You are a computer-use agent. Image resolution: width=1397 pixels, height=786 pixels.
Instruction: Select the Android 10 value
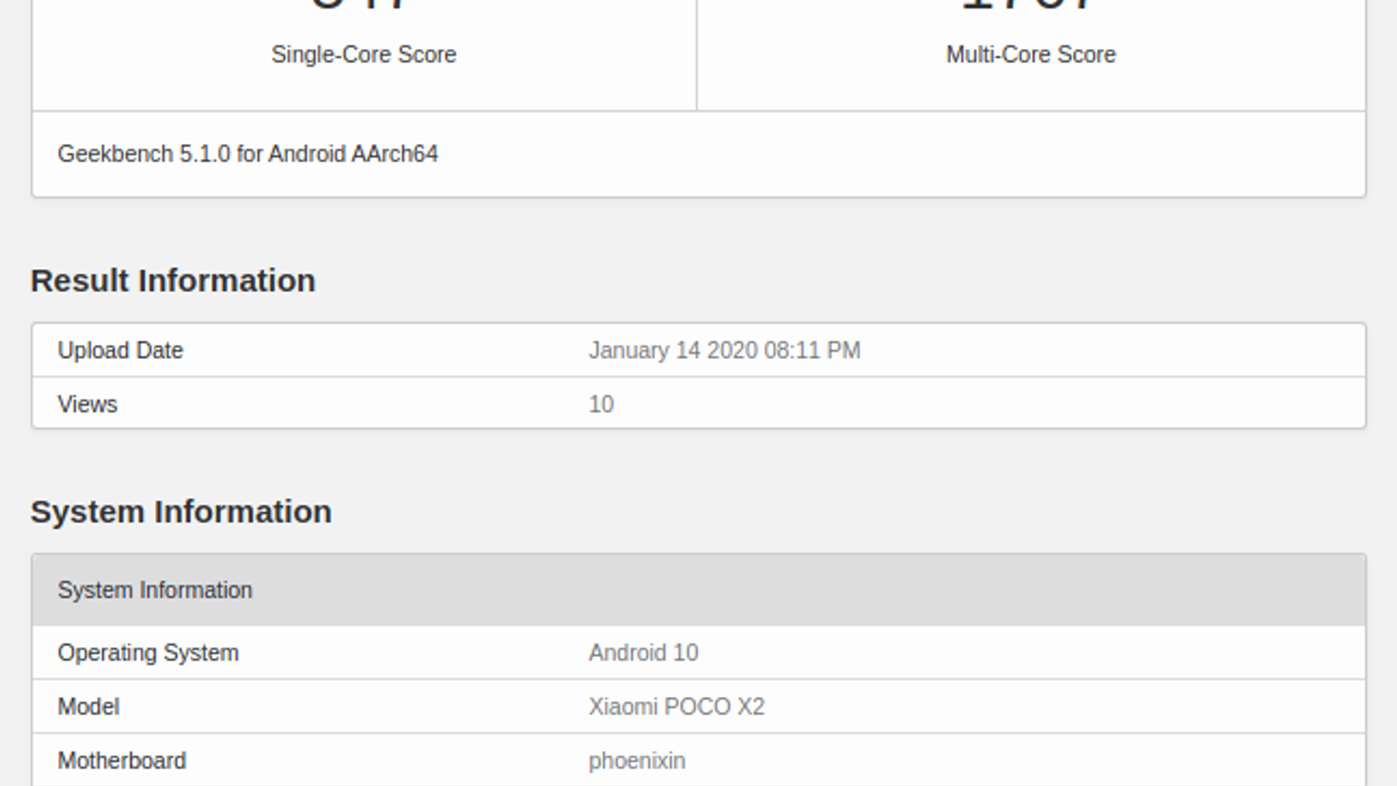point(643,652)
